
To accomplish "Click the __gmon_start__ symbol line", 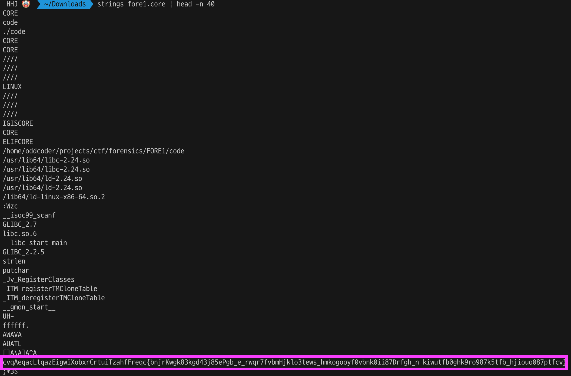I will pyautogui.click(x=29, y=307).
